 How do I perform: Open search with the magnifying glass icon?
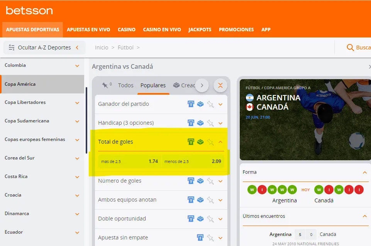point(350,48)
